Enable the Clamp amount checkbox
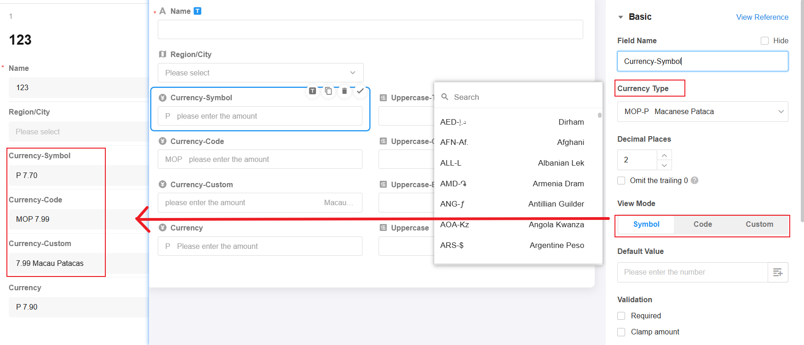This screenshot has width=804, height=345. 621,332
